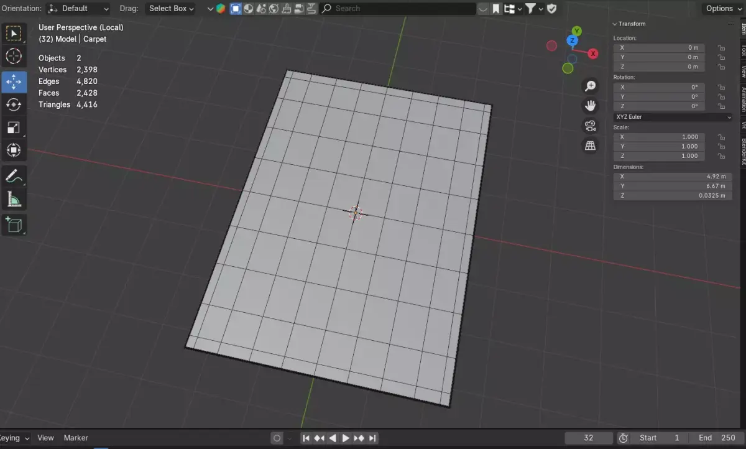Open the XYZ Euler rotation mode dropdown
This screenshot has width=746, height=449.
coord(673,117)
